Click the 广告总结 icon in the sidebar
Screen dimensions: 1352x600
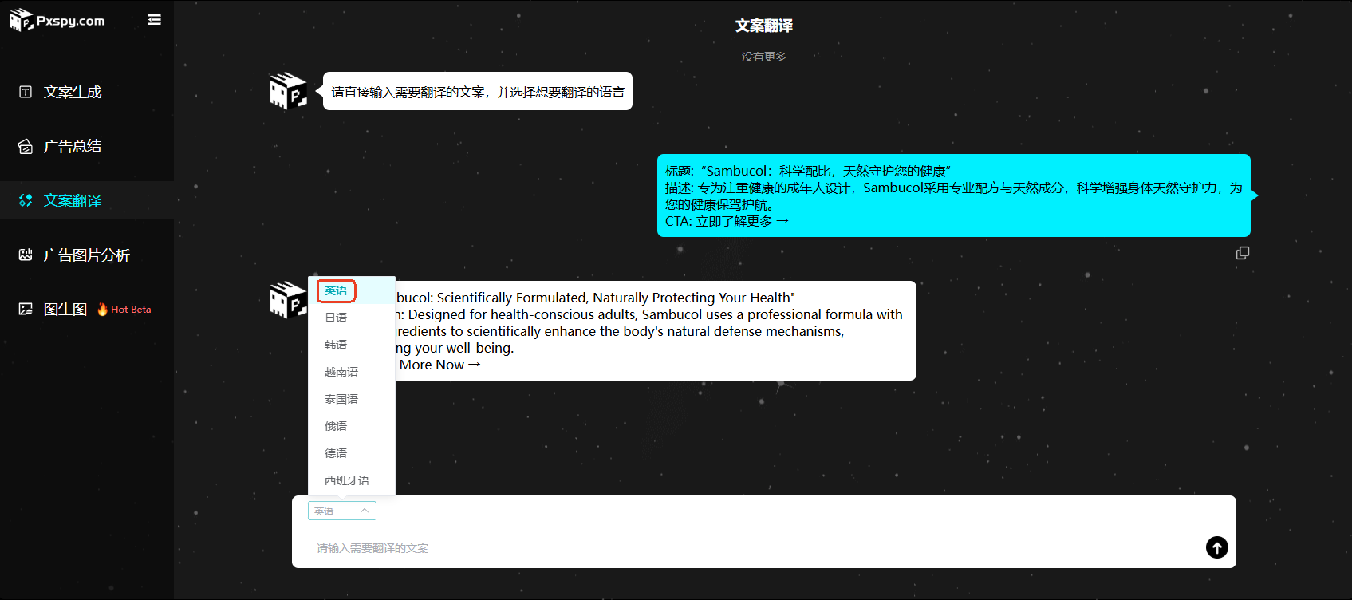coord(26,146)
